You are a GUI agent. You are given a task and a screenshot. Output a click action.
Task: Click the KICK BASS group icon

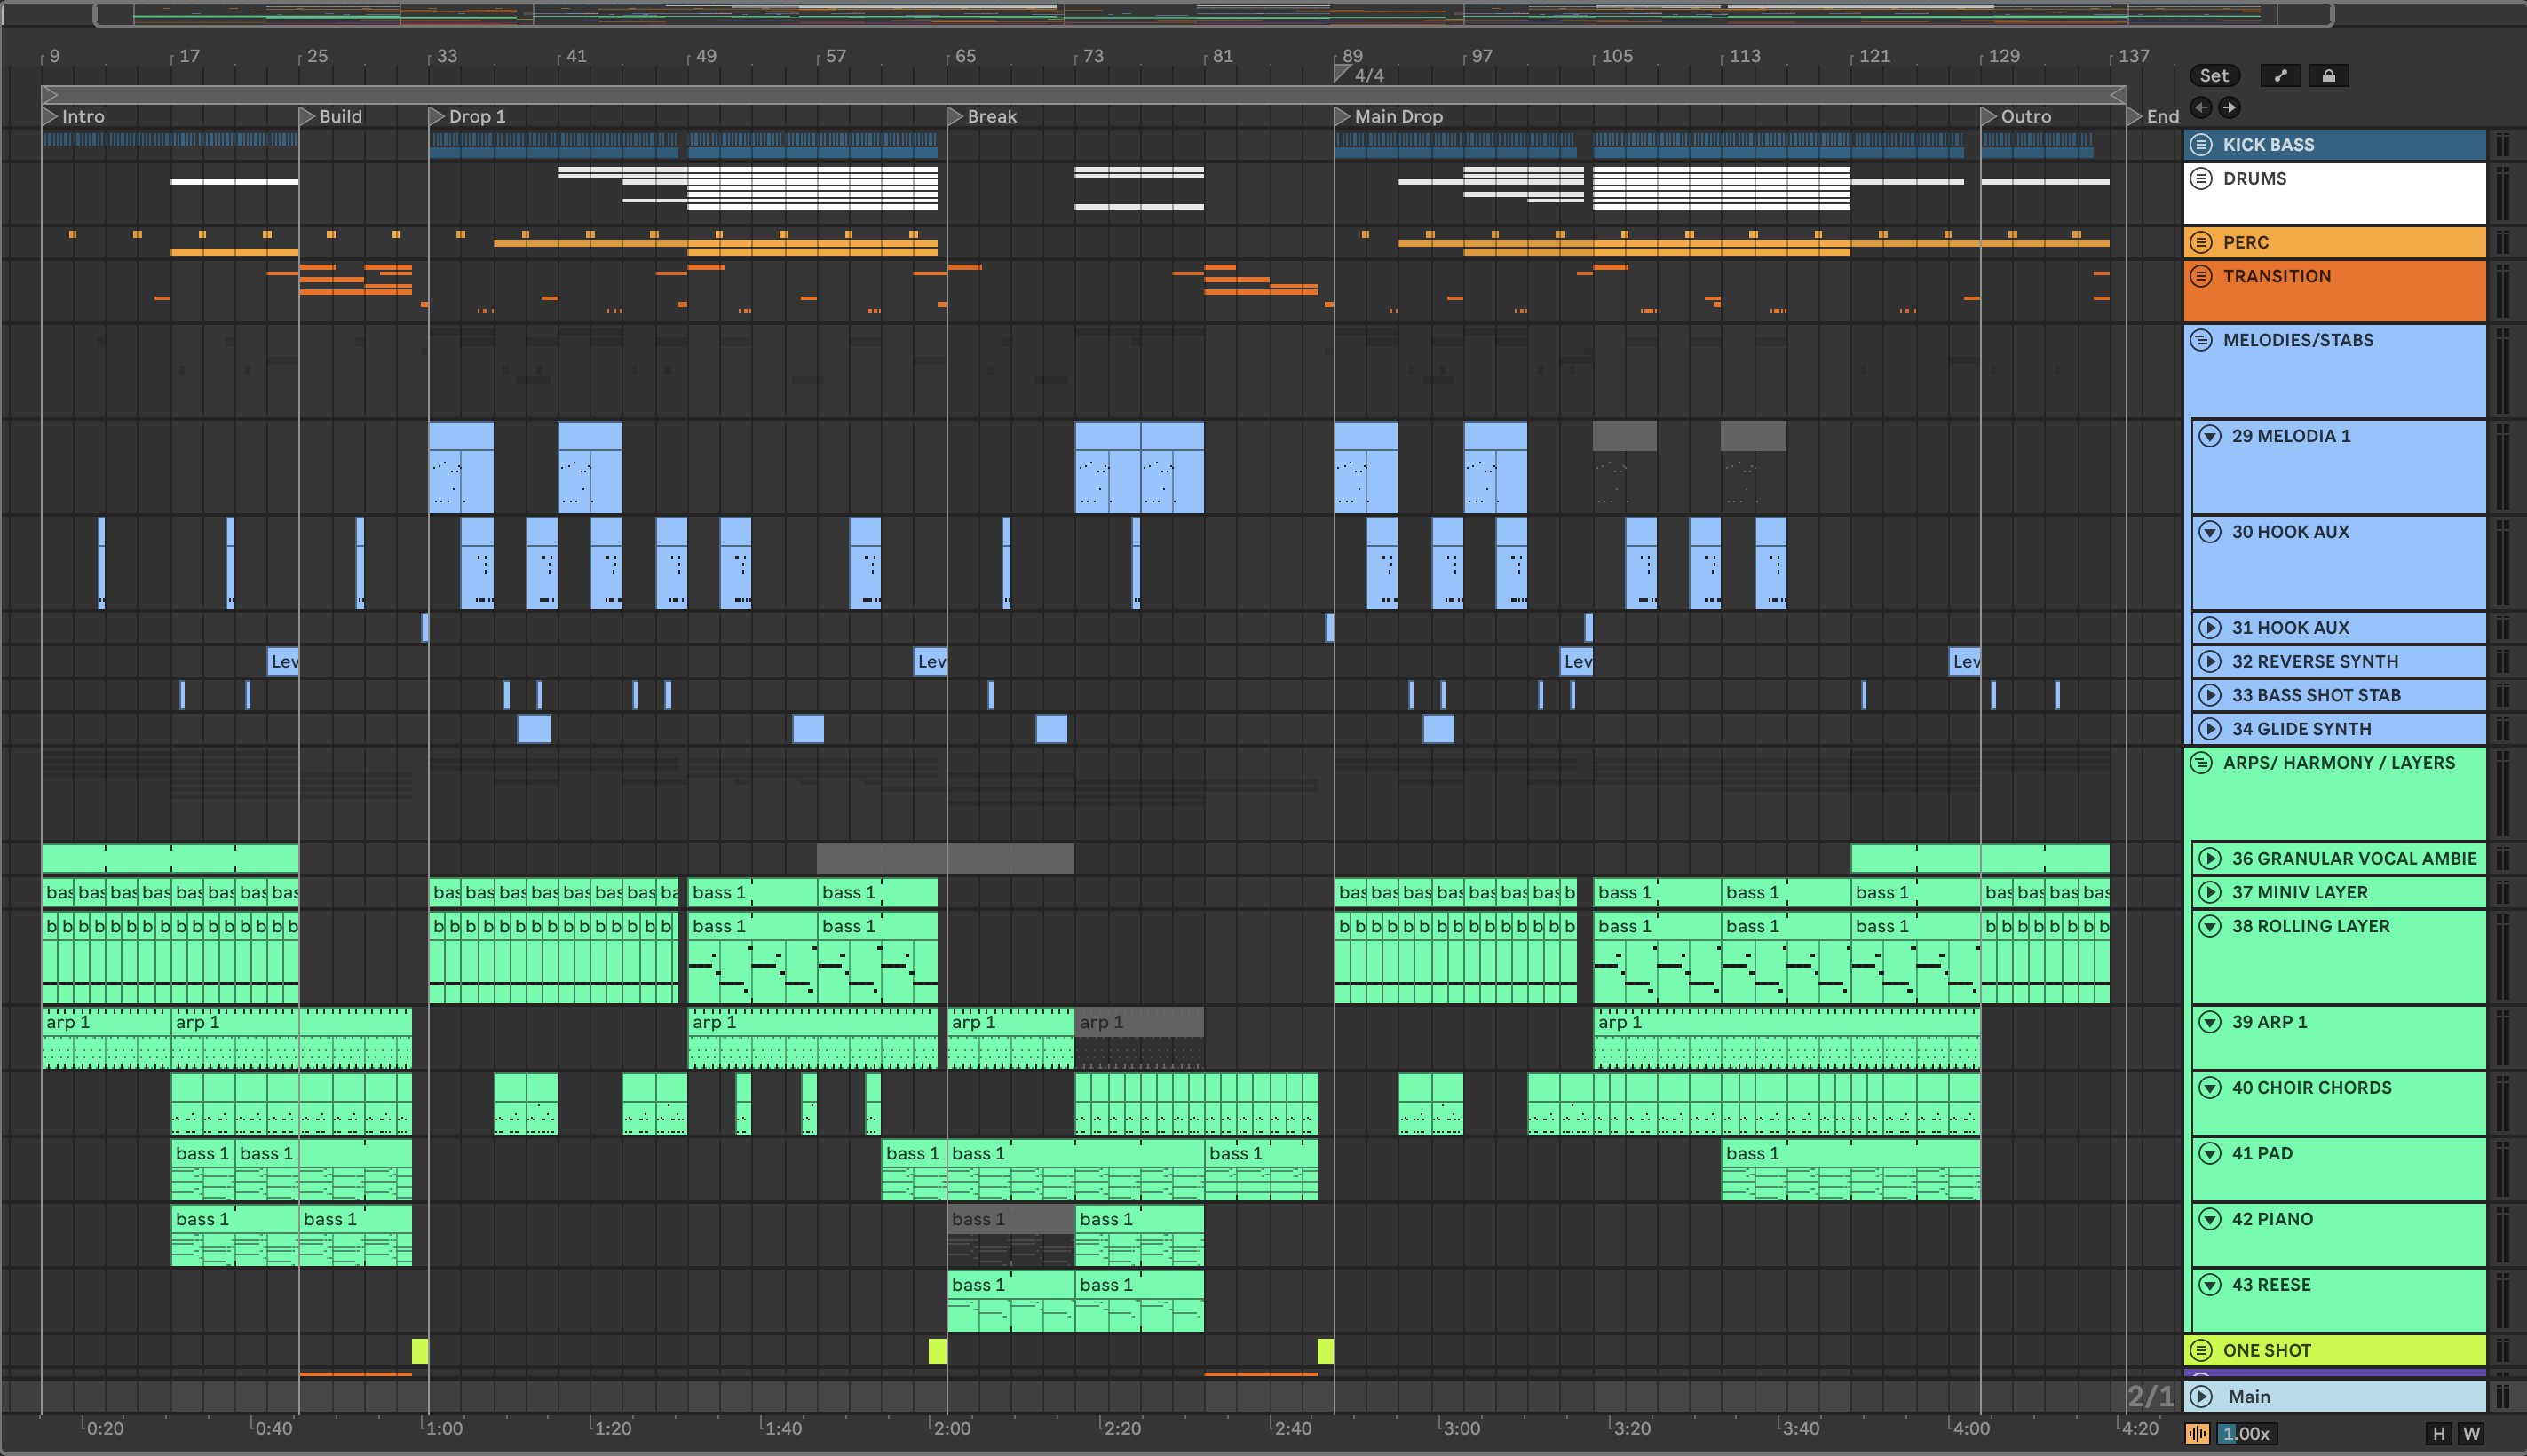pyautogui.click(x=2201, y=145)
